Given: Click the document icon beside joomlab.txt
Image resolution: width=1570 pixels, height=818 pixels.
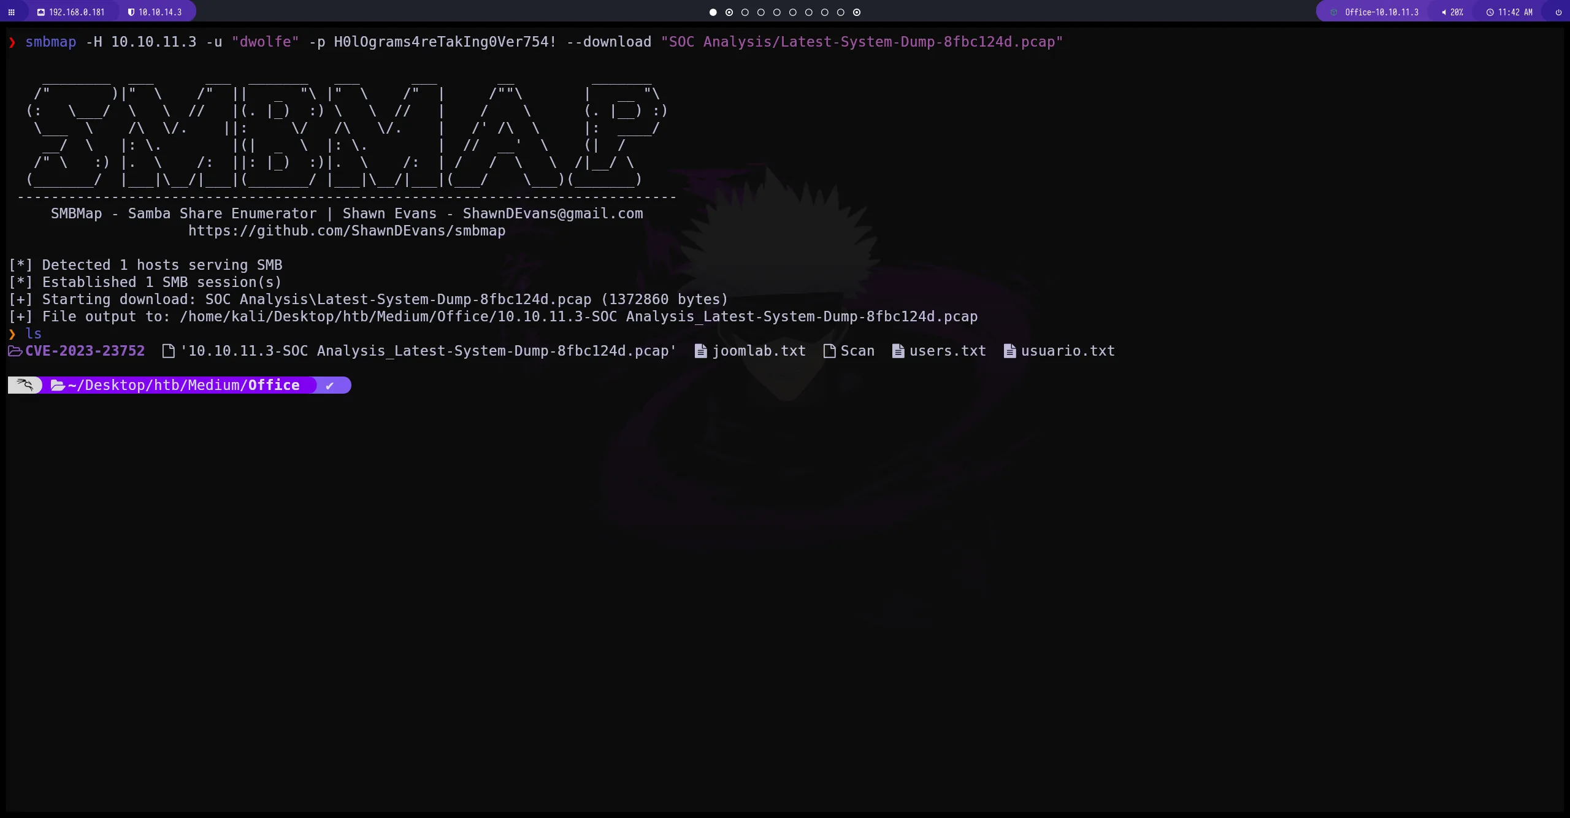Looking at the screenshot, I should (699, 351).
